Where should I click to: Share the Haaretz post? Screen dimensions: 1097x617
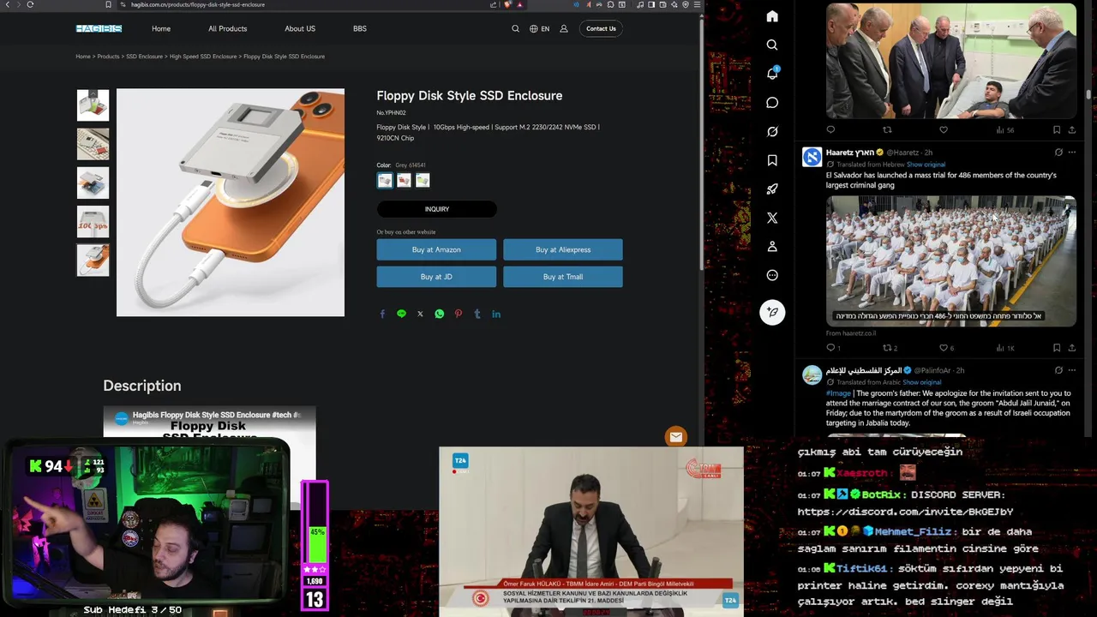[1071, 348]
